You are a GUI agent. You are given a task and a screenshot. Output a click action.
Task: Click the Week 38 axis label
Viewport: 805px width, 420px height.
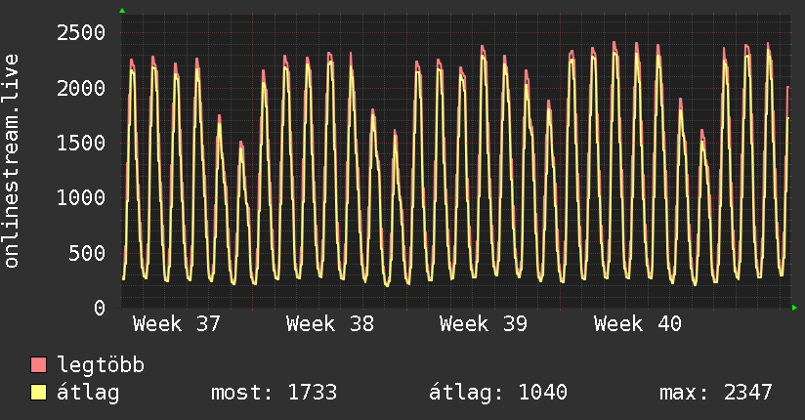coord(330,324)
